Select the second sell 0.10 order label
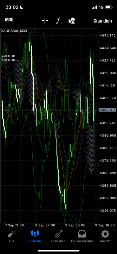 8,60
